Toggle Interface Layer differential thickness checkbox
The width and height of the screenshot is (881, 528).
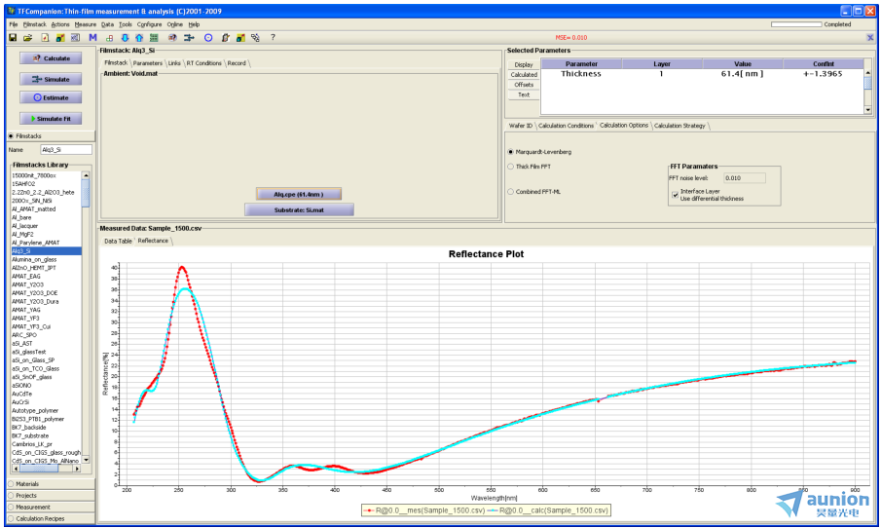(x=675, y=195)
